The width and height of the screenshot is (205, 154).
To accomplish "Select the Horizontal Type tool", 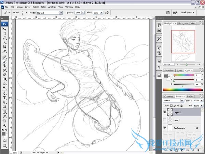I will 5,97.
